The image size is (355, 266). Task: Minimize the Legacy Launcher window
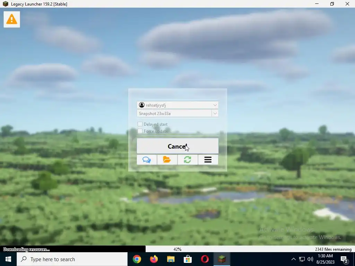(317, 4)
